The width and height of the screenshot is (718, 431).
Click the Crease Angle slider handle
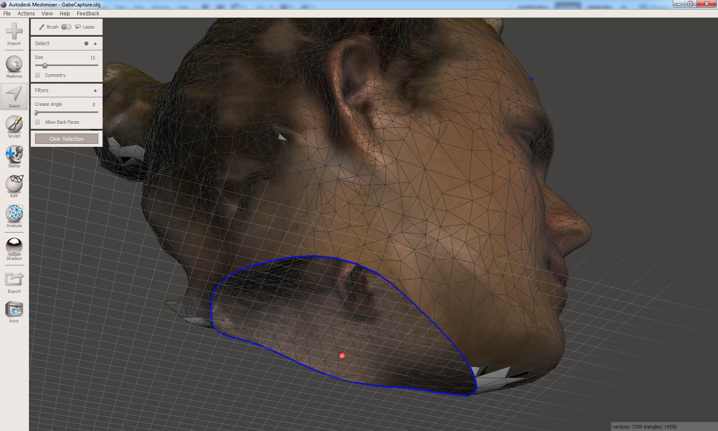(x=36, y=113)
